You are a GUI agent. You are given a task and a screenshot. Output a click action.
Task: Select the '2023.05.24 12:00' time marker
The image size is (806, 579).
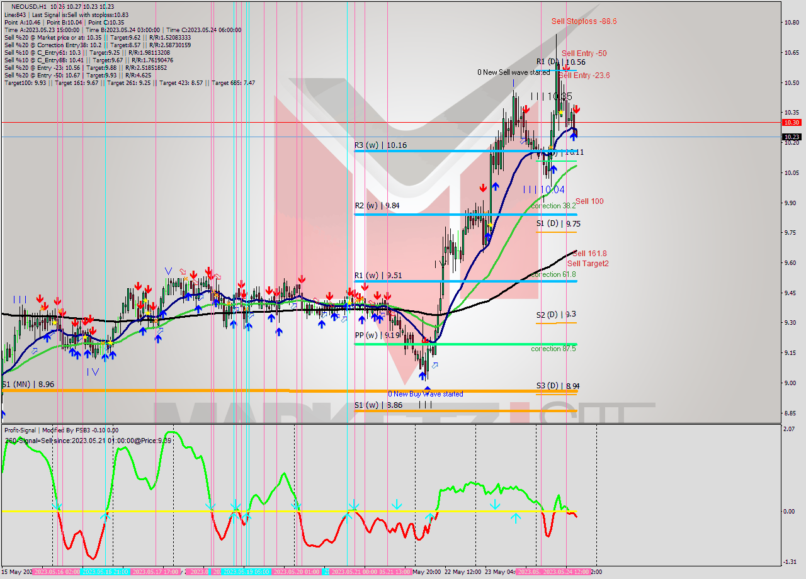[x=565, y=572]
